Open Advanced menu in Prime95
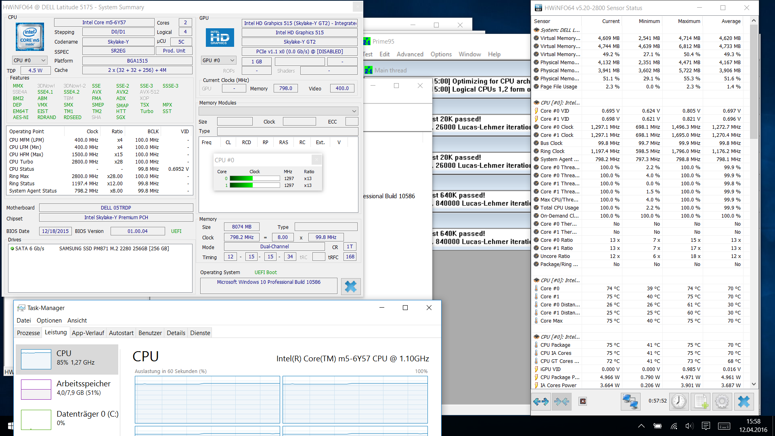Viewport: 775px width, 436px height. 410,54
